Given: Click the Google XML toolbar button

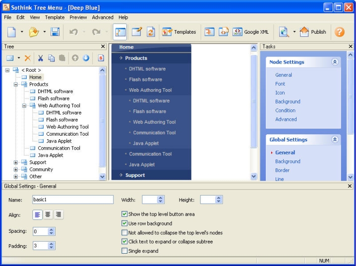Looking at the screenshot, I should tap(251, 32).
